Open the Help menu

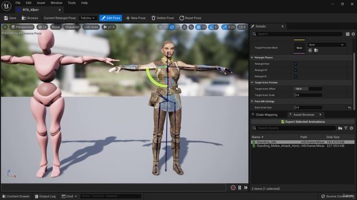coord(84,3)
